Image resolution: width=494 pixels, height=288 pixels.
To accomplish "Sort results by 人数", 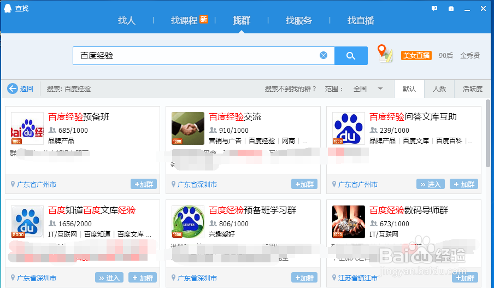I will point(439,89).
